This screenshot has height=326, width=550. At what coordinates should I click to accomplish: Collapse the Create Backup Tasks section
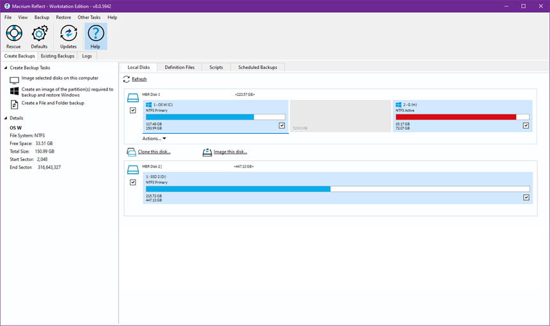[5, 68]
